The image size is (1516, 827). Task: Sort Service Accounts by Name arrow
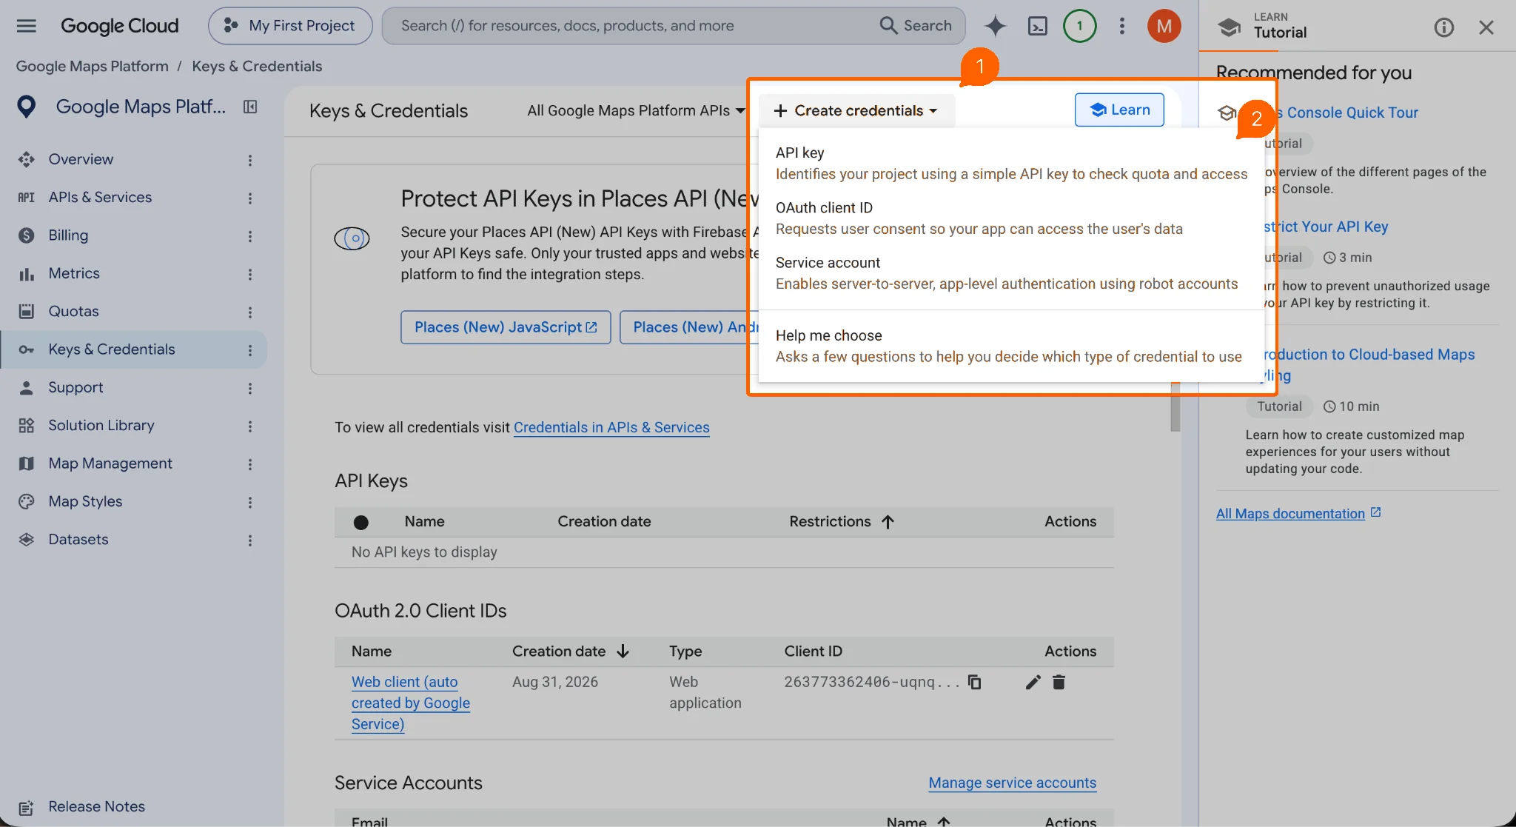944,821
